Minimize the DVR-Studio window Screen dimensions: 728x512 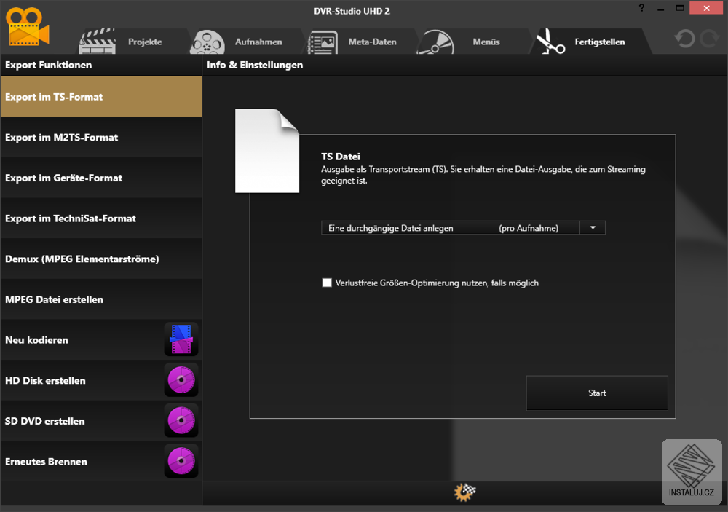tap(661, 8)
